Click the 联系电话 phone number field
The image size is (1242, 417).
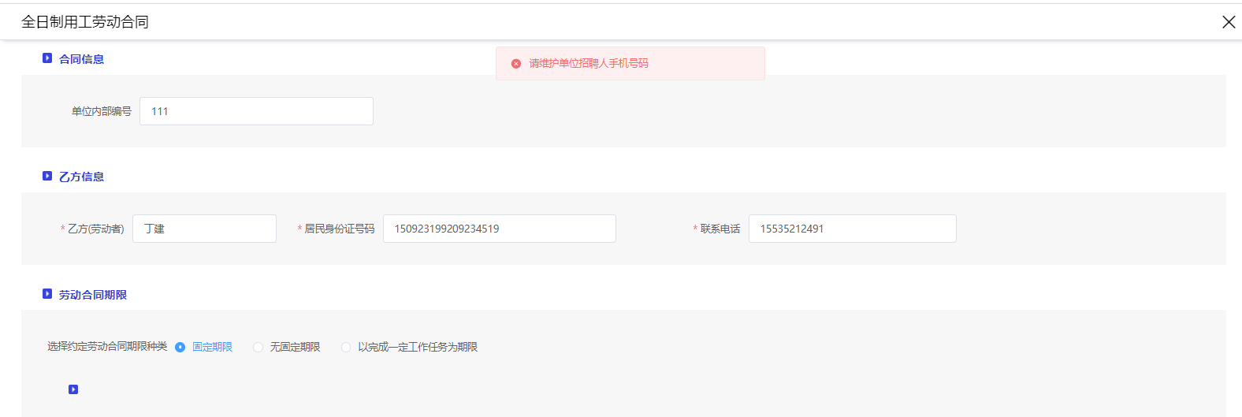click(852, 229)
